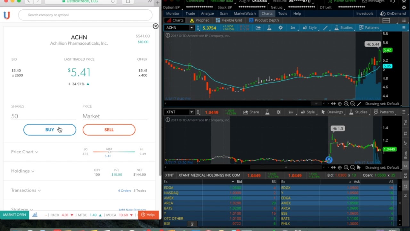
Task: Close the ACHN quote panel with the X
Action: pyautogui.click(x=155, y=26)
